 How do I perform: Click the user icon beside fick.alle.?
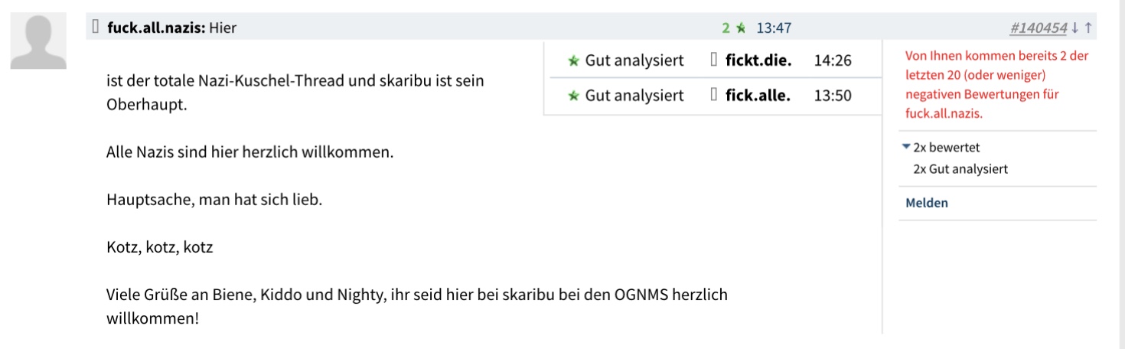(714, 96)
